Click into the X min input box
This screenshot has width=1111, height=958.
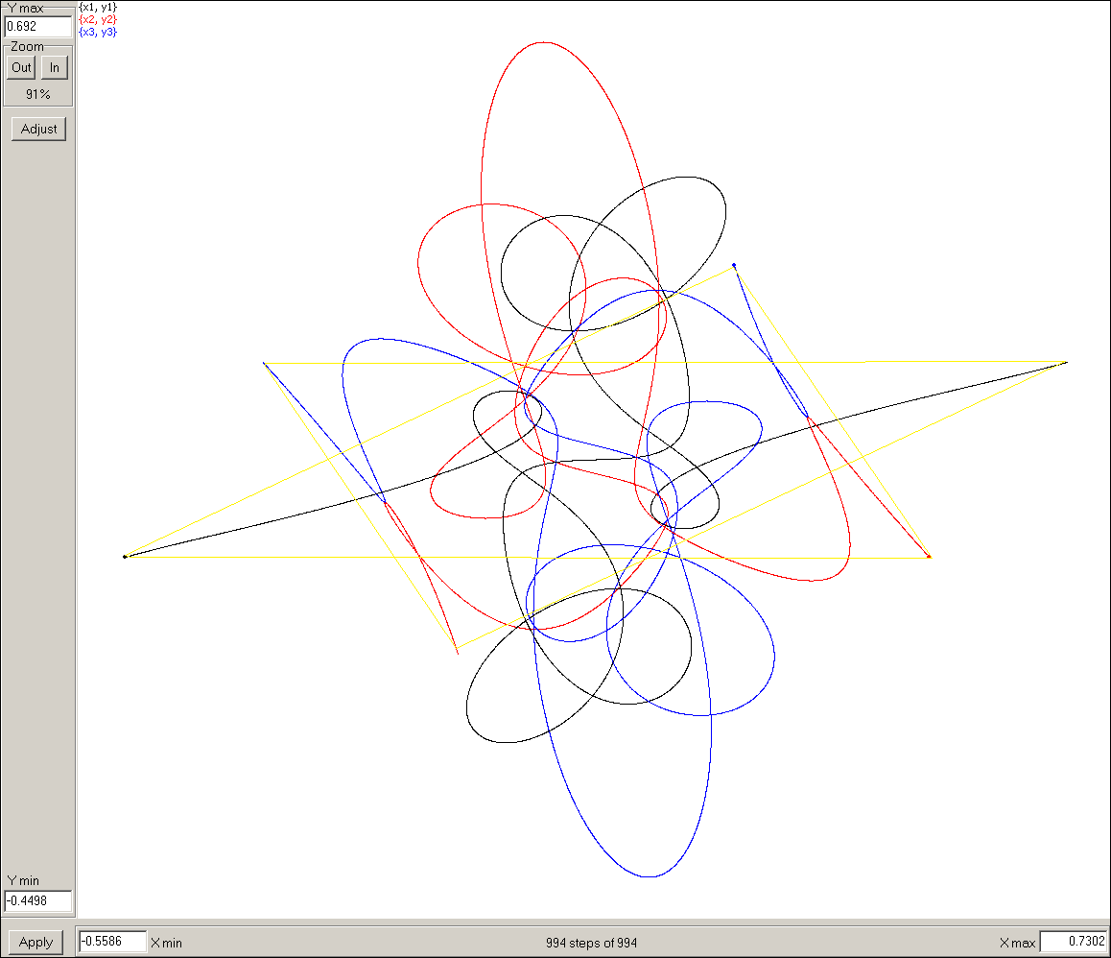(112, 942)
